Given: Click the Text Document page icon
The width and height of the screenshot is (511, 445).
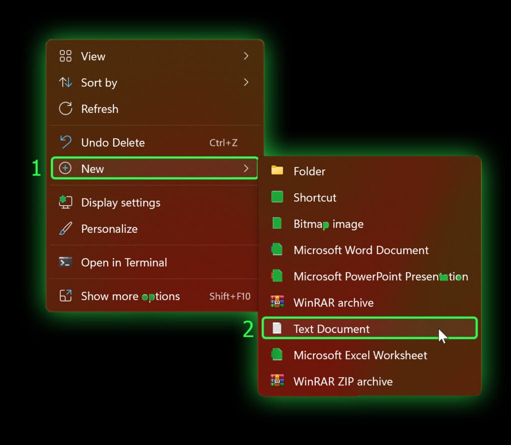Looking at the screenshot, I should point(277,328).
